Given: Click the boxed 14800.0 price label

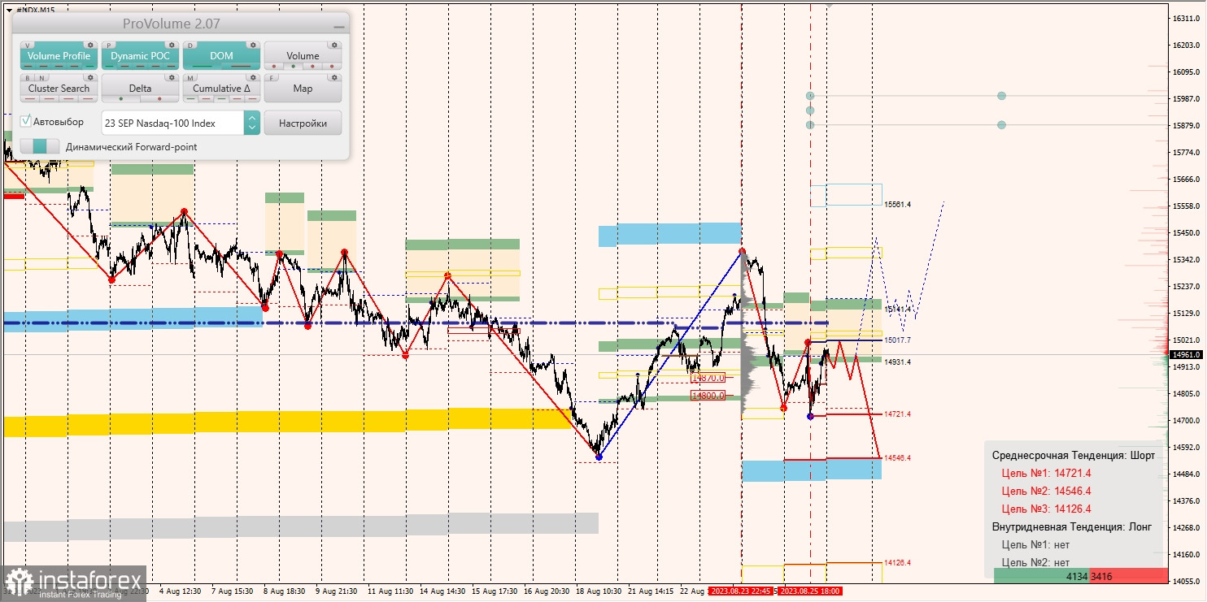Looking at the screenshot, I should [708, 396].
